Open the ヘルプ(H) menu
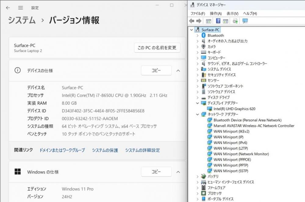The image size is (305, 202). click(x=250, y=13)
